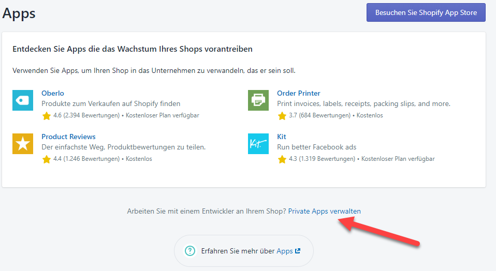Select text "Arbeiten Sie mit einem Entwickler"
This screenshot has width=496, height=271.
coord(207,211)
